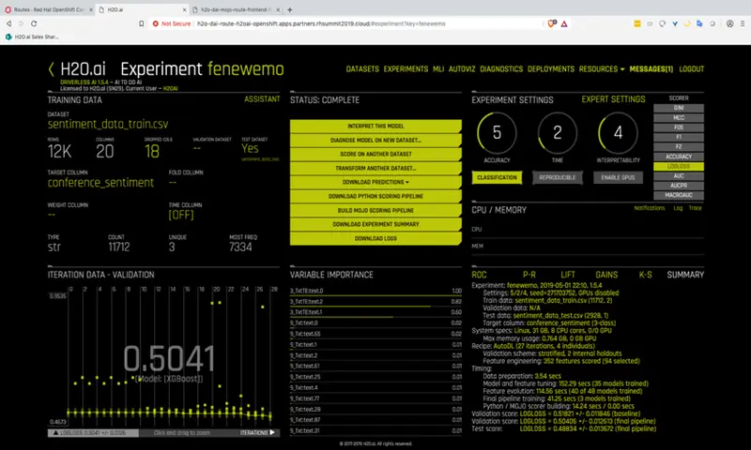Toggle the ENABLE GPUS setting button
This screenshot has width=751, height=450.
[618, 177]
